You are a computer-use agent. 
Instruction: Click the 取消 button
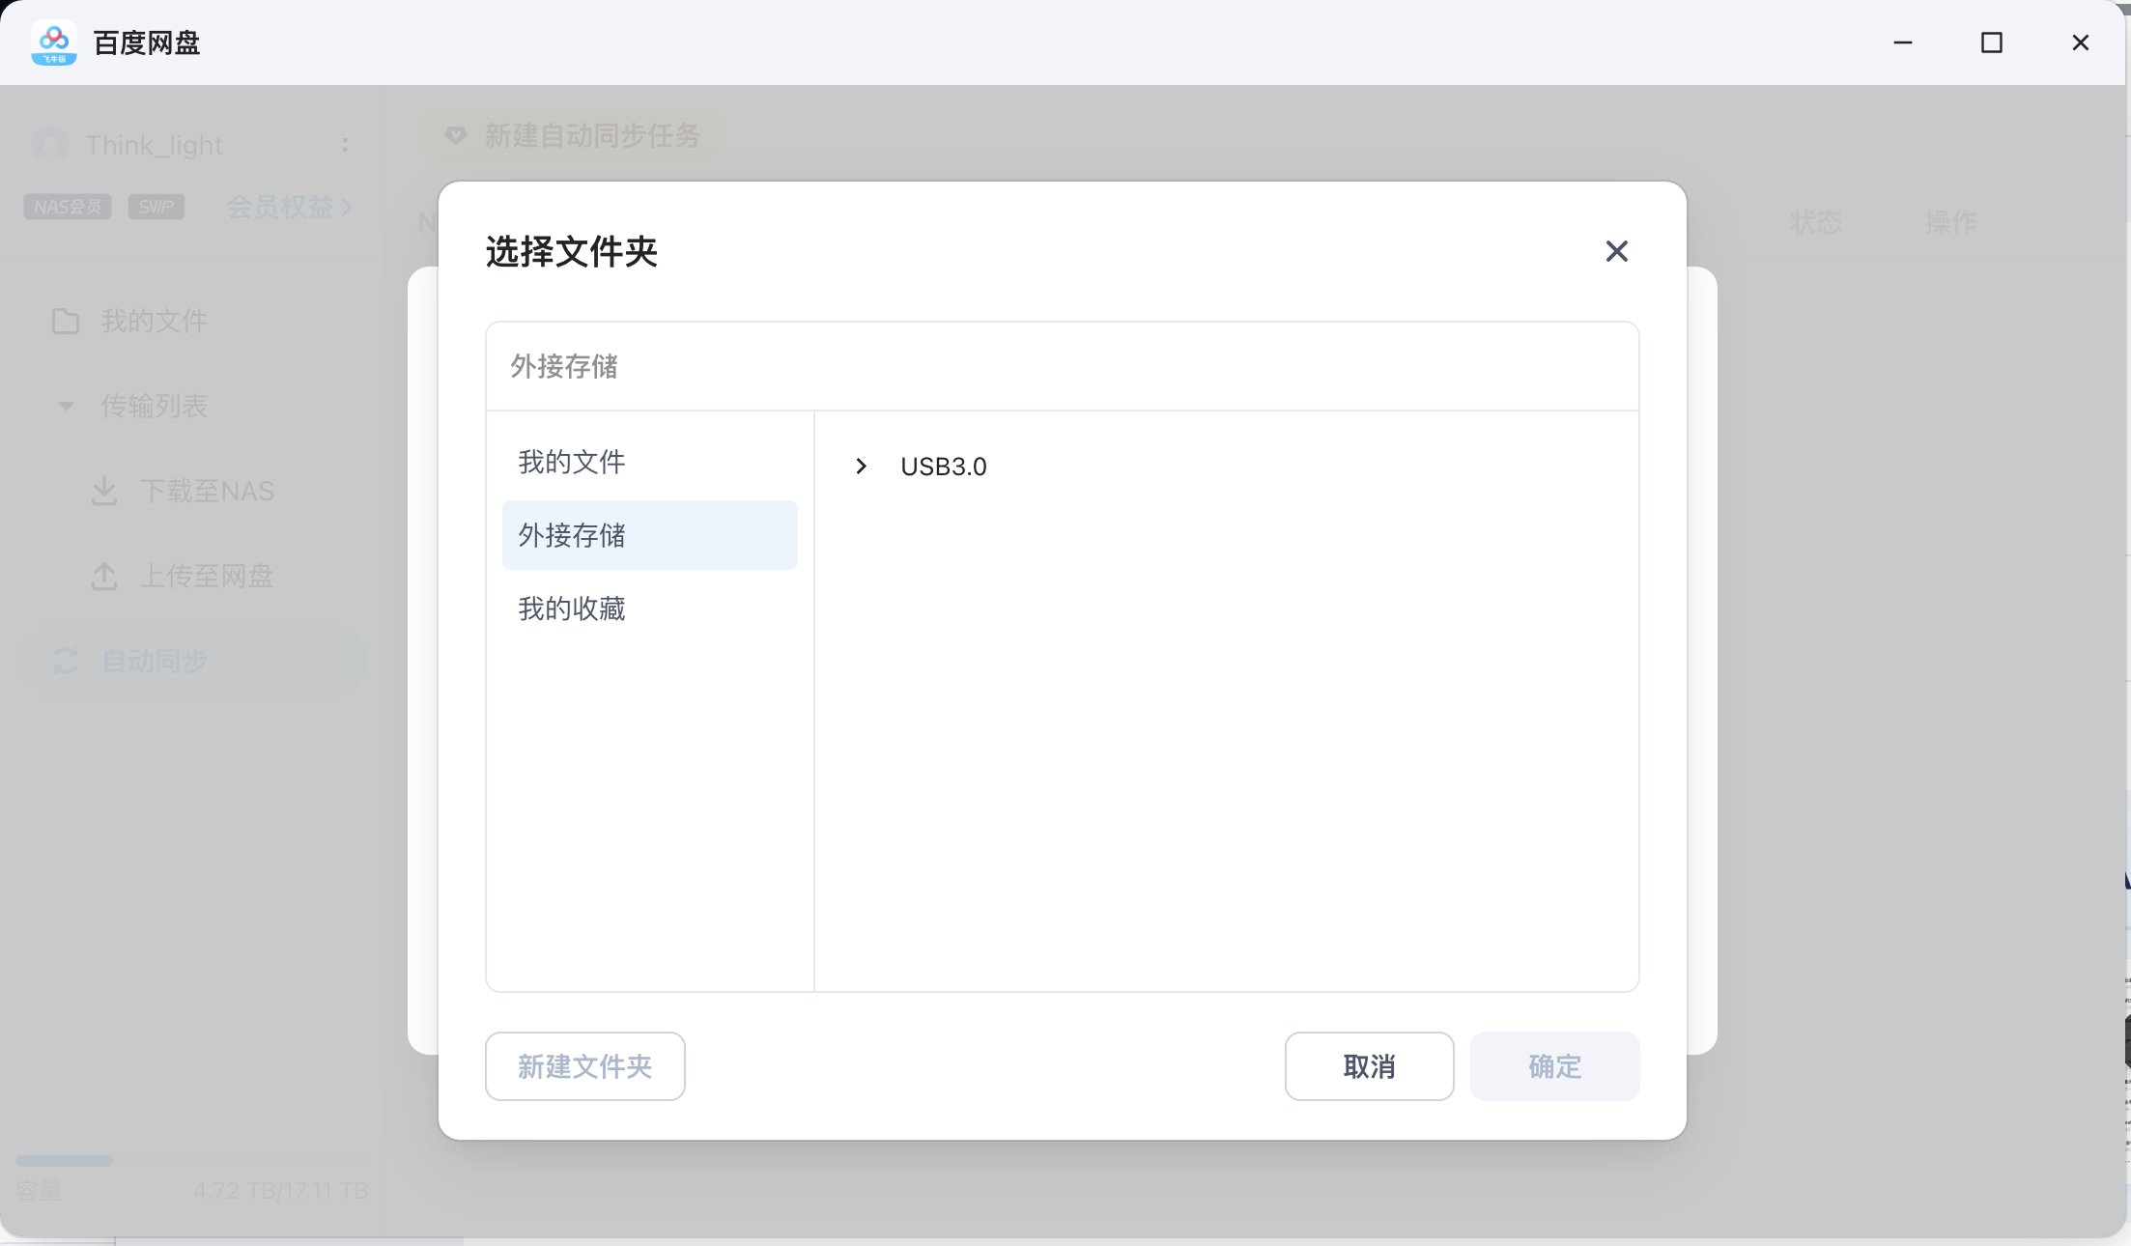[1369, 1066]
